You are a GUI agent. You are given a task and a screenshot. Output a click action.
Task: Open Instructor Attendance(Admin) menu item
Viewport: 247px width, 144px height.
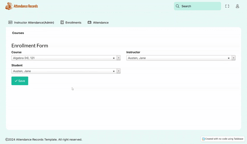(x=34, y=23)
